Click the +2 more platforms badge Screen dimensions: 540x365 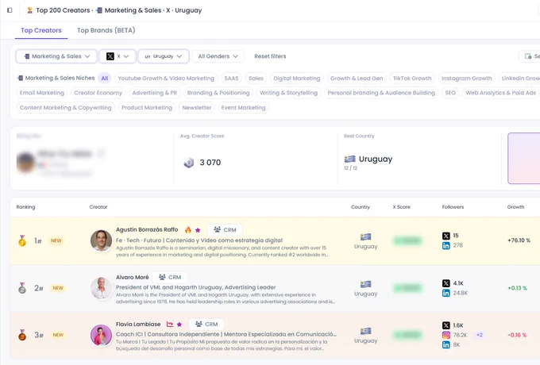click(x=480, y=335)
